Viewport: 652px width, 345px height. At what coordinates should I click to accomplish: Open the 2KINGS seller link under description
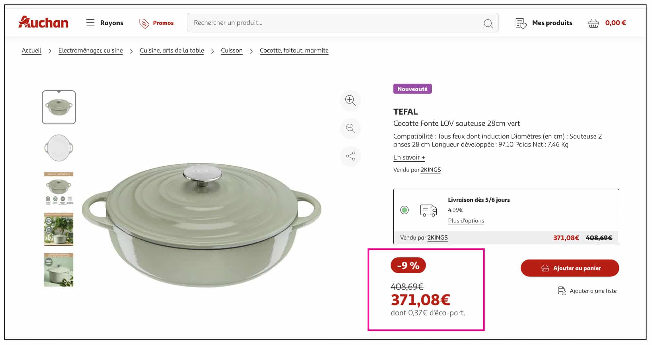(x=431, y=170)
